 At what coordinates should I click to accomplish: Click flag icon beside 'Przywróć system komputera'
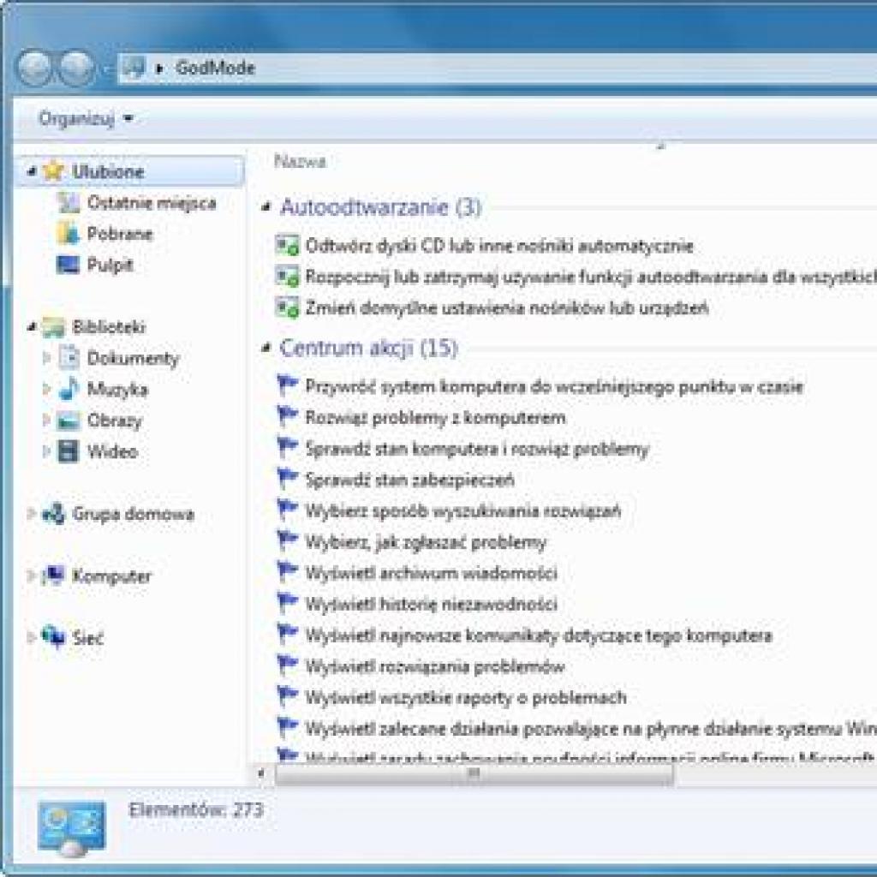point(288,385)
